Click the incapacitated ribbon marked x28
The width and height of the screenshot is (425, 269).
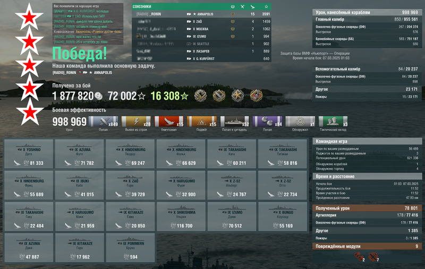[x=136, y=122]
